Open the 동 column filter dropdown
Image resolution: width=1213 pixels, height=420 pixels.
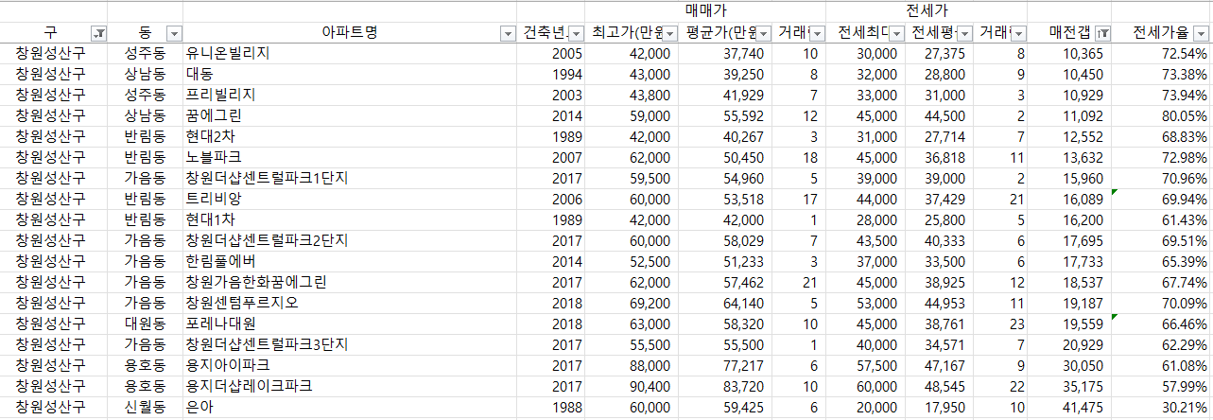[x=173, y=33]
